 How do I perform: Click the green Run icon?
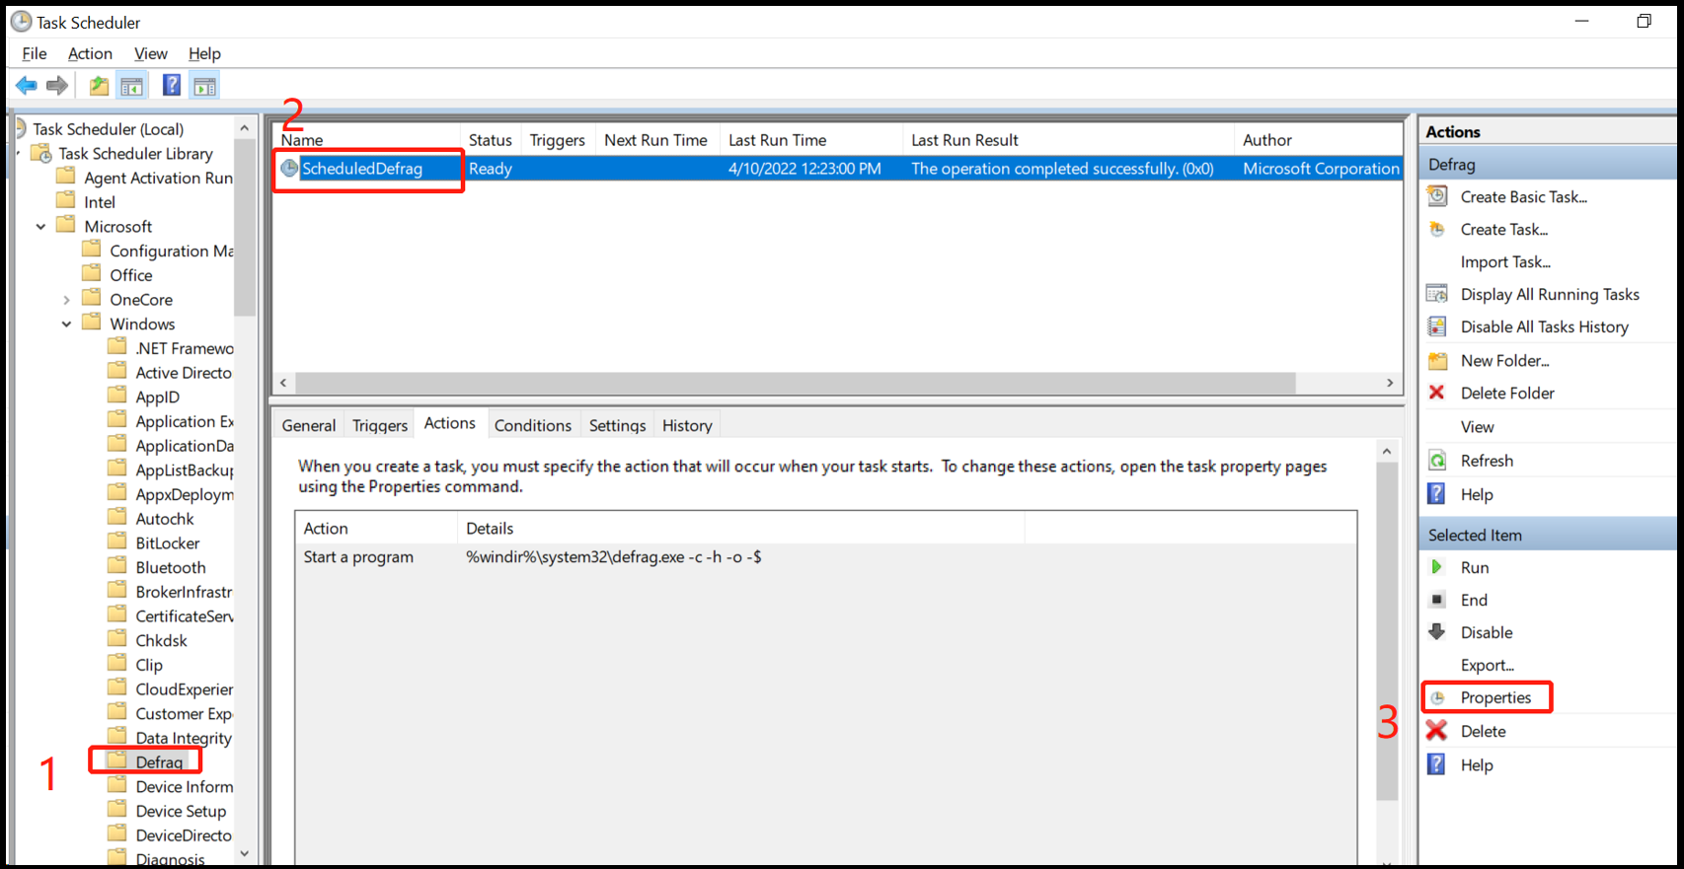click(x=1437, y=567)
